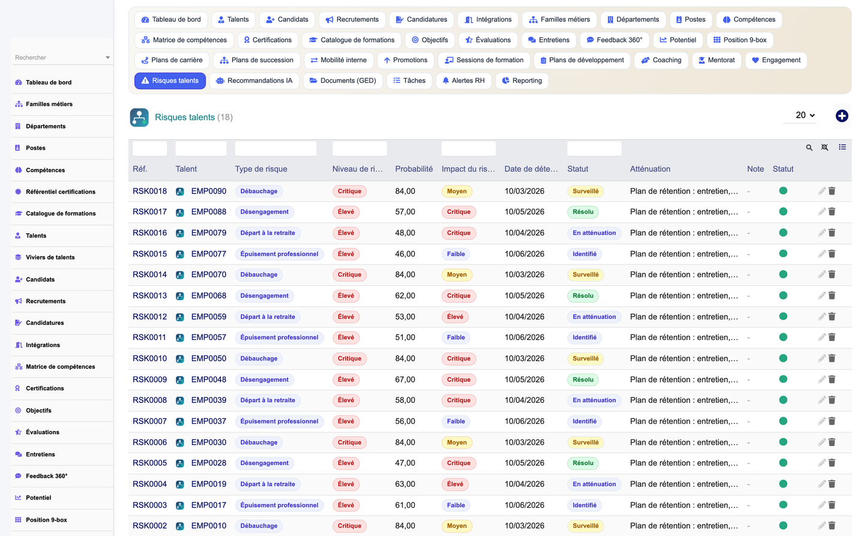
Task: Click the Type de risque filter field
Action: pos(275,149)
